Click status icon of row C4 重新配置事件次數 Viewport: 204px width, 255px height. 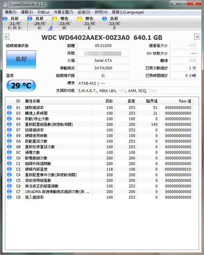[x=10, y=175]
